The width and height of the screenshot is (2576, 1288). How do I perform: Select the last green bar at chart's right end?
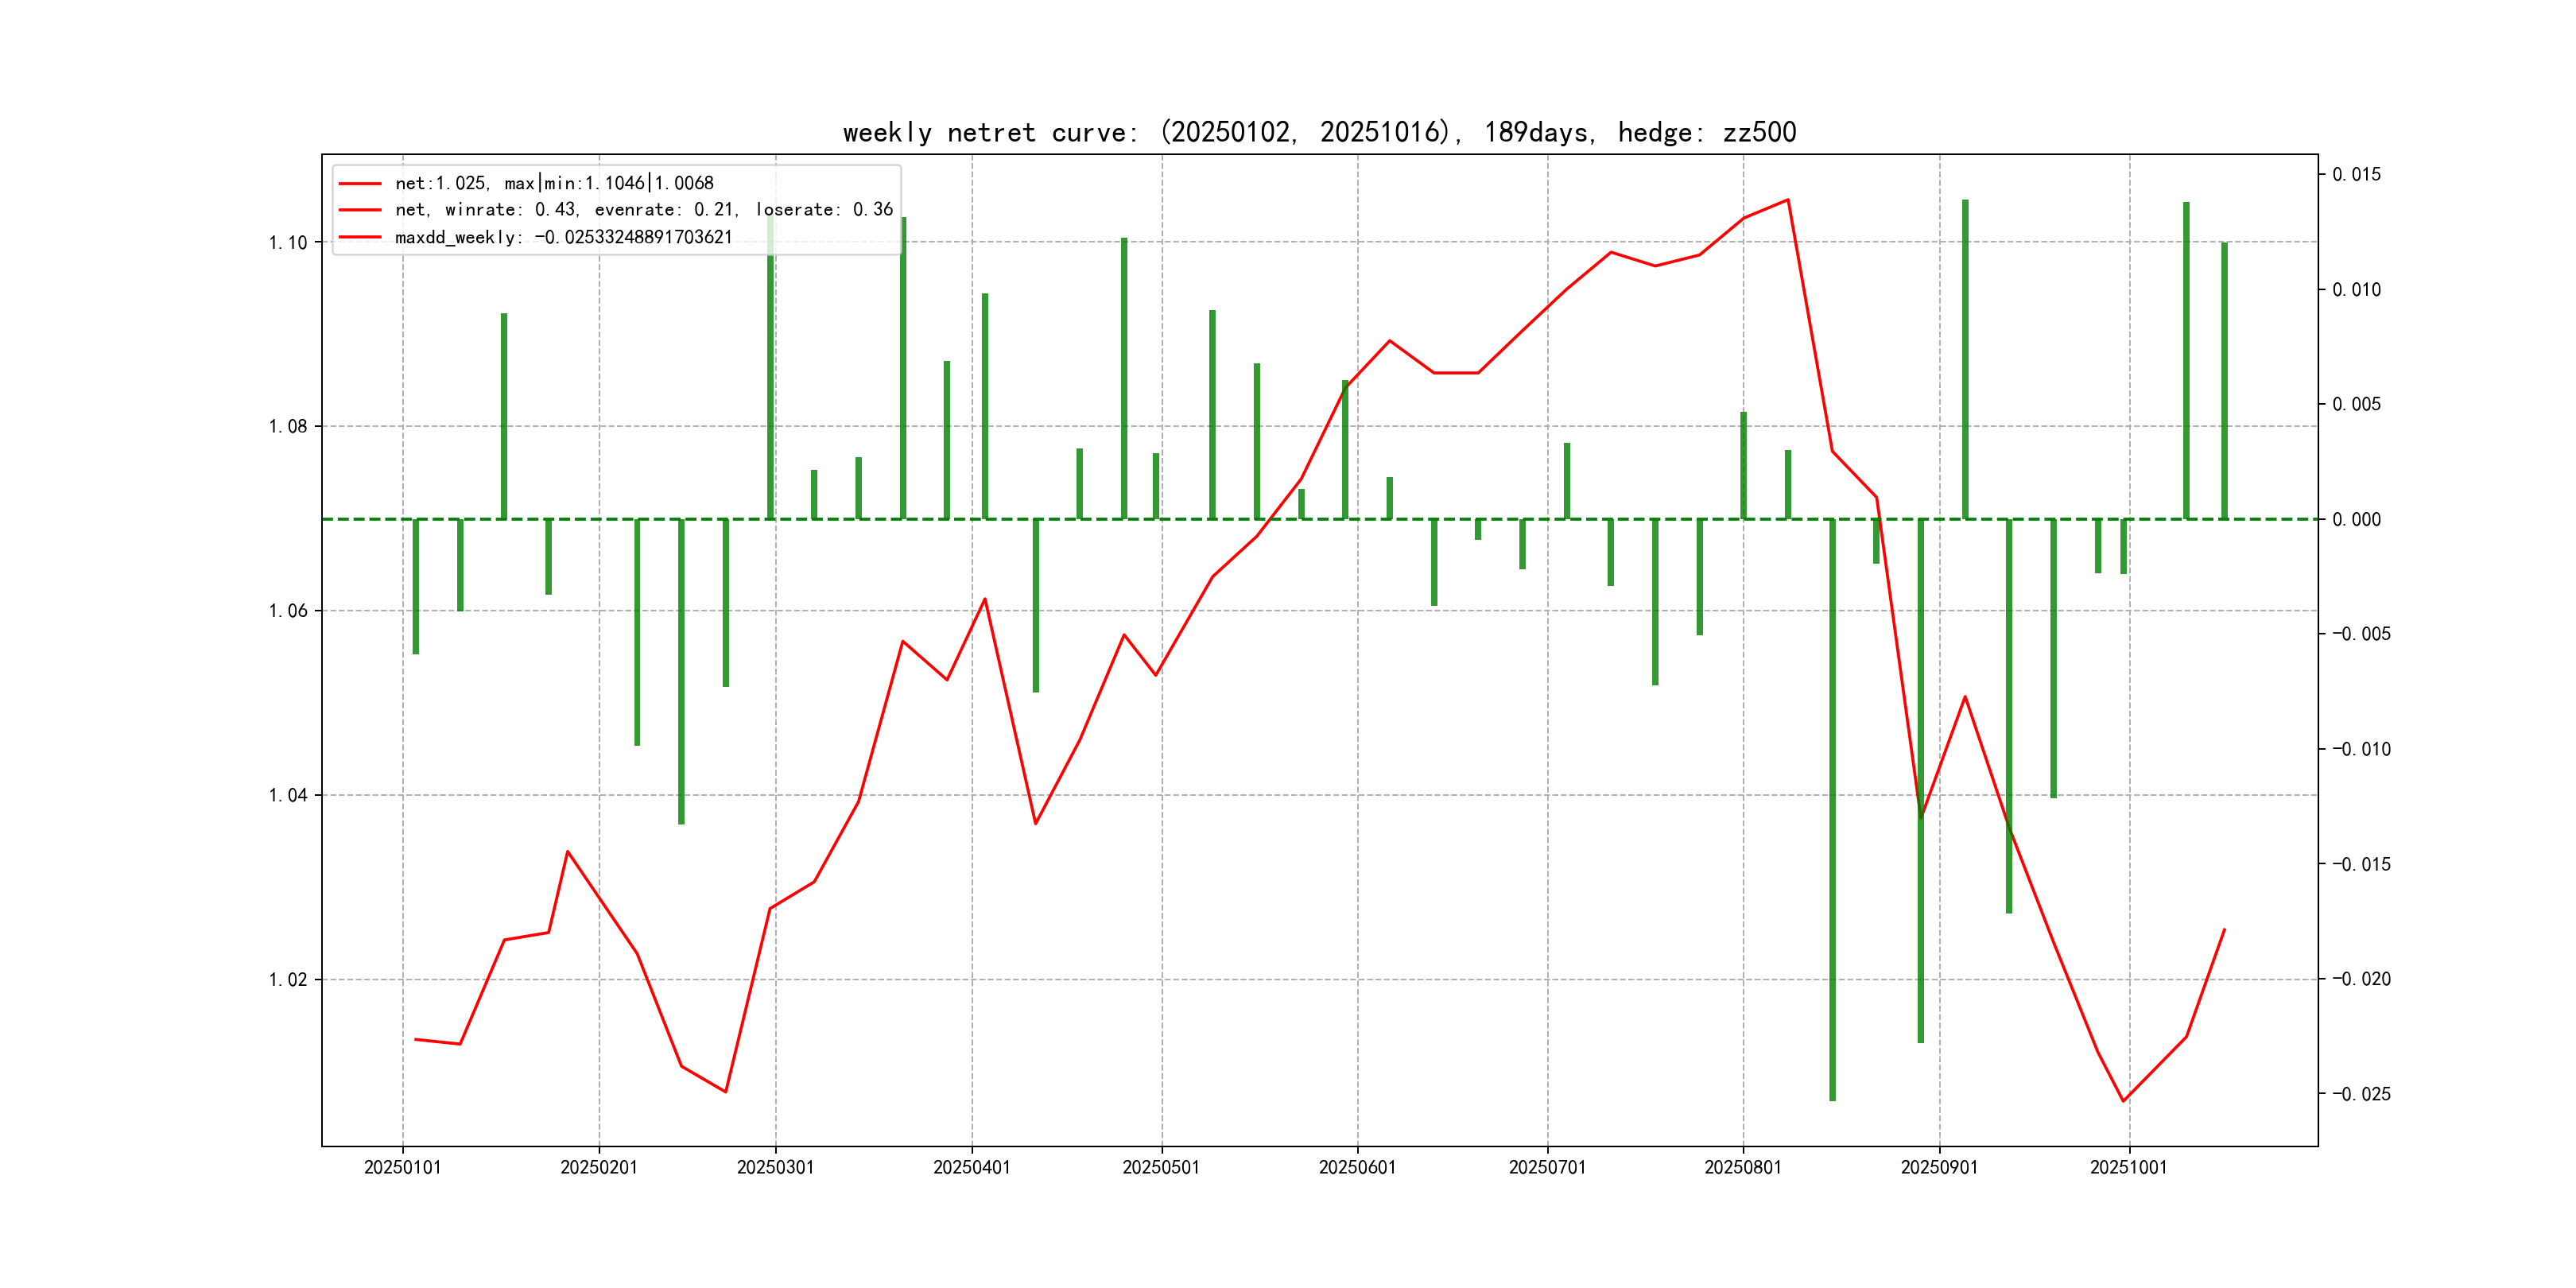point(2224,380)
